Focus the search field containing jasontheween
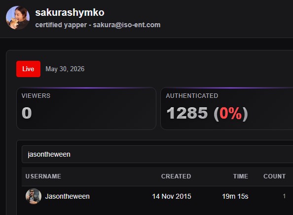This screenshot has width=293, height=215. [157, 154]
